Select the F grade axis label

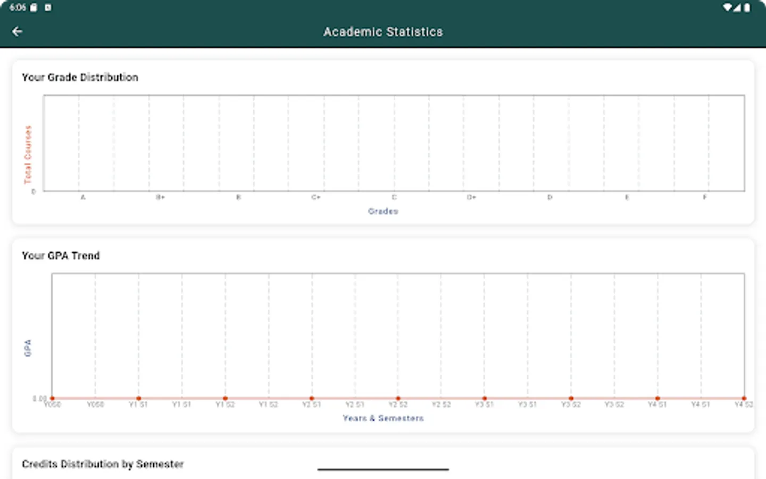(704, 196)
